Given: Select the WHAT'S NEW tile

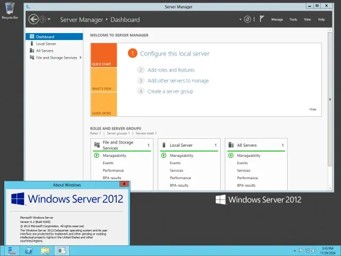Looking at the screenshot, I should pyautogui.click(x=104, y=79).
